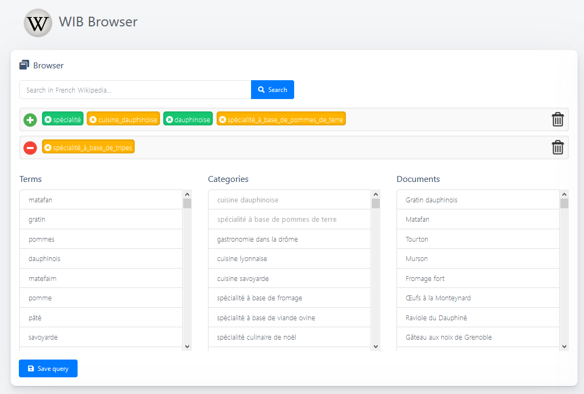Click the Wikipedia W logo
Screen dimensions: 584x394
[38, 23]
